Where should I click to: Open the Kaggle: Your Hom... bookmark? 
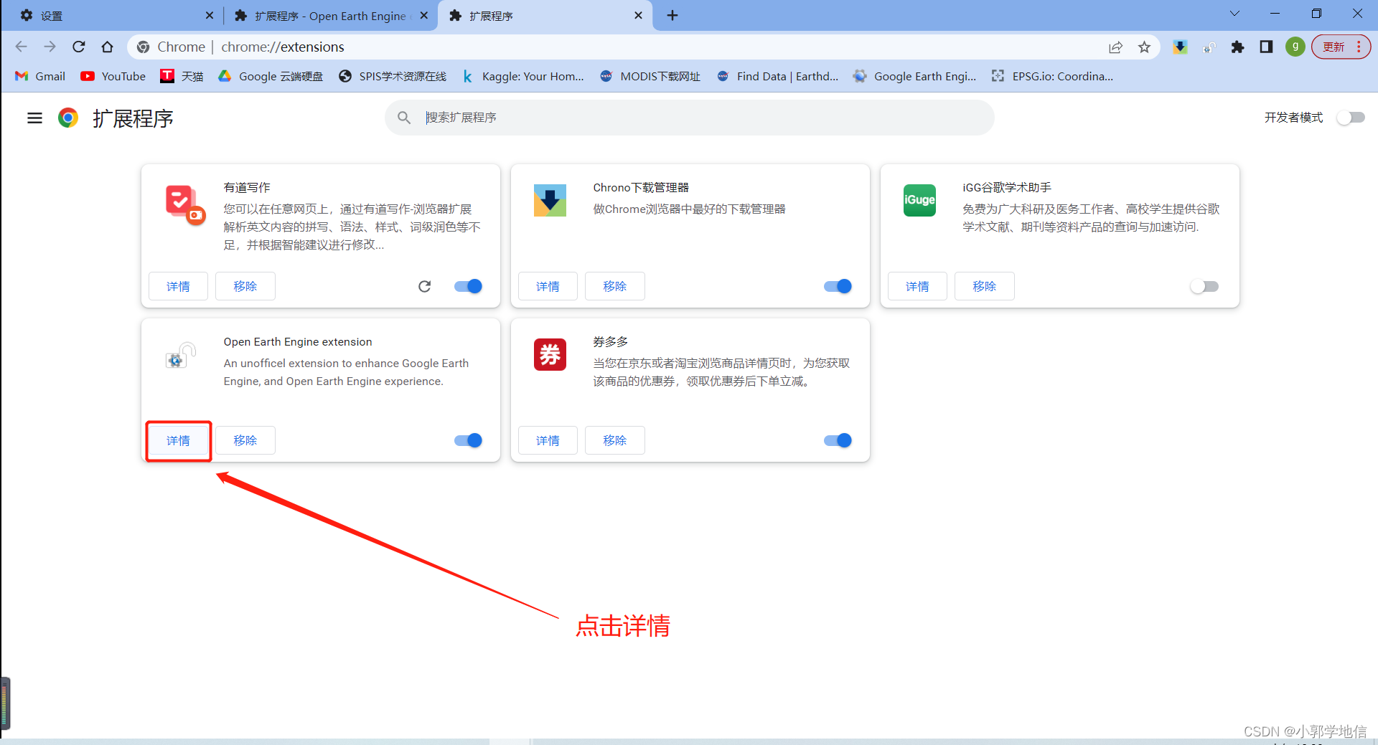523,76
